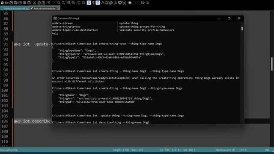Click the Save All toolbar icon
274x154 pixels.
coord(15,3)
